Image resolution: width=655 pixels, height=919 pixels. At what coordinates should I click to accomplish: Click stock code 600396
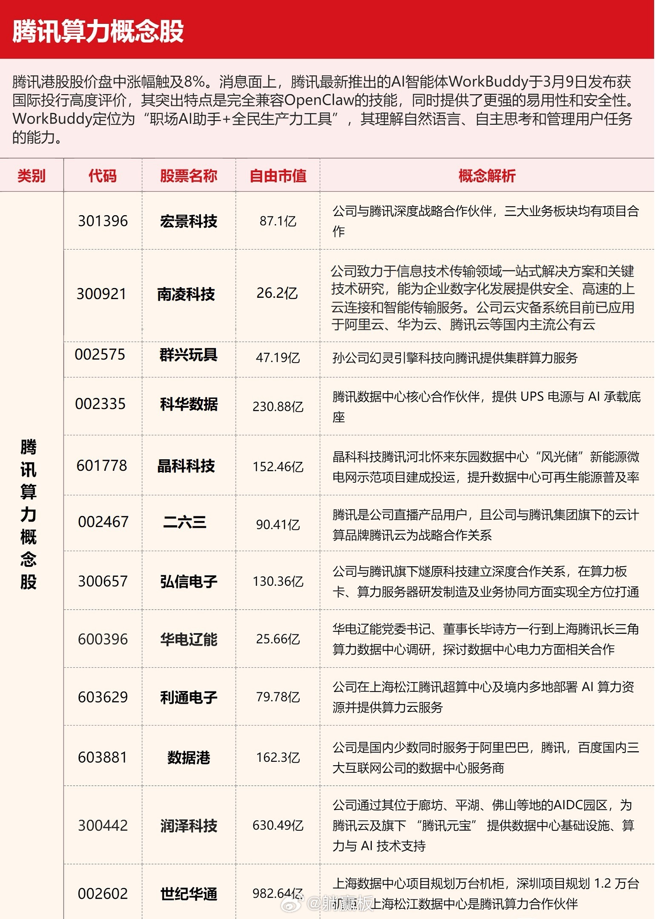pos(103,639)
